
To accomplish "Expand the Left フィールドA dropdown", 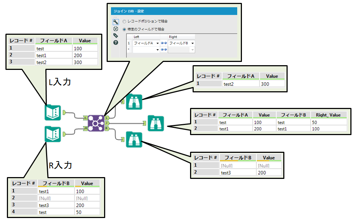I will (157, 43).
